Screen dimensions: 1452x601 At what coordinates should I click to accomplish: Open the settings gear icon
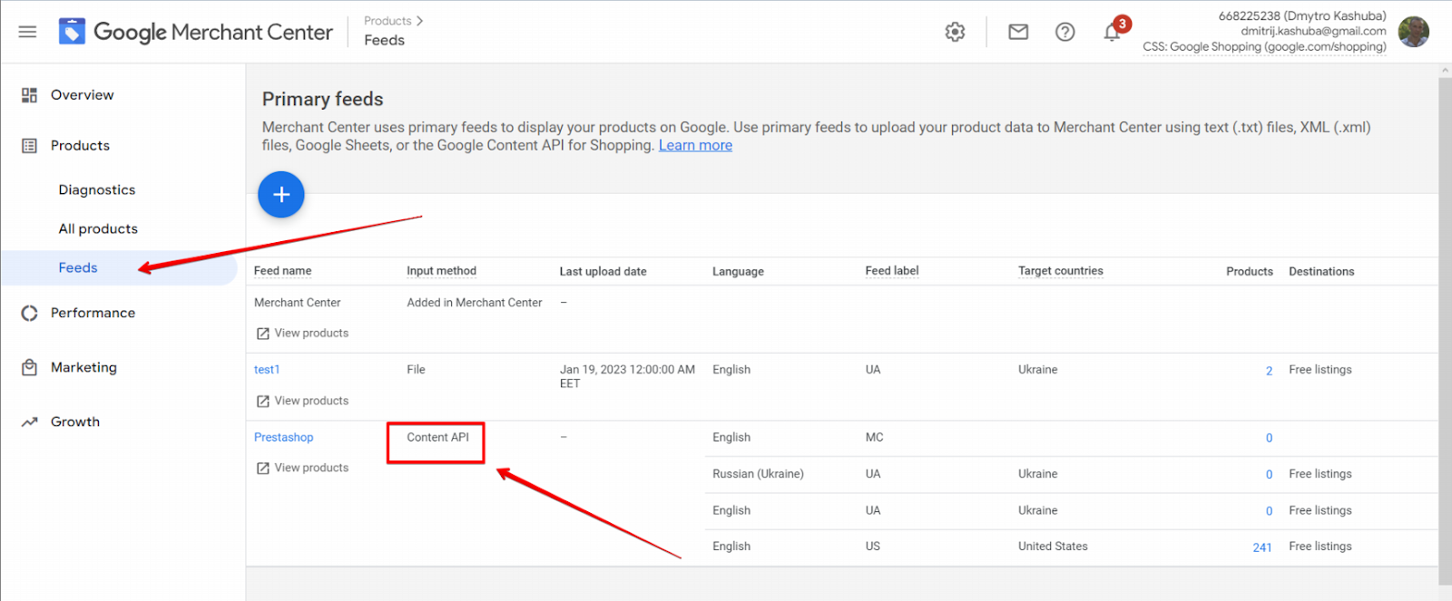coord(955,32)
